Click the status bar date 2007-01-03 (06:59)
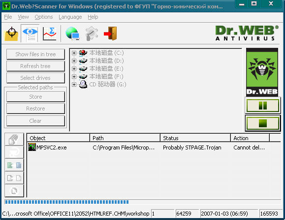285x220 pixels. click(x=229, y=214)
